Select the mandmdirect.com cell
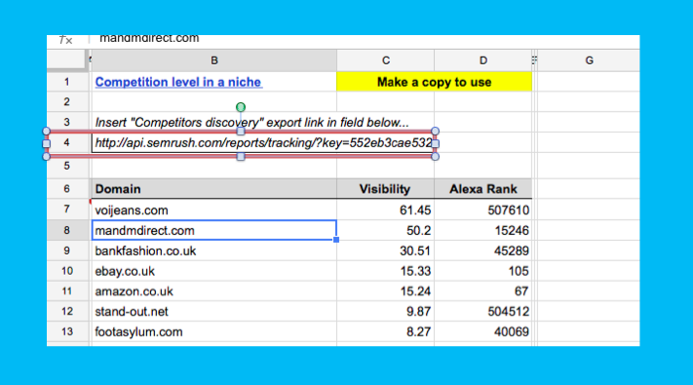The height and width of the screenshot is (385, 693). coord(213,230)
